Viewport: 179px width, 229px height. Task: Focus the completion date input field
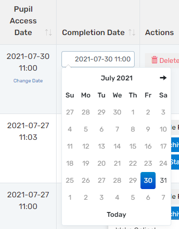[x=98, y=59]
